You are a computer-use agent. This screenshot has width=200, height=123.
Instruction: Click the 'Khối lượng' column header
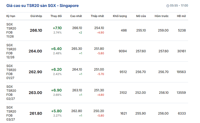click(x=120, y=16)
